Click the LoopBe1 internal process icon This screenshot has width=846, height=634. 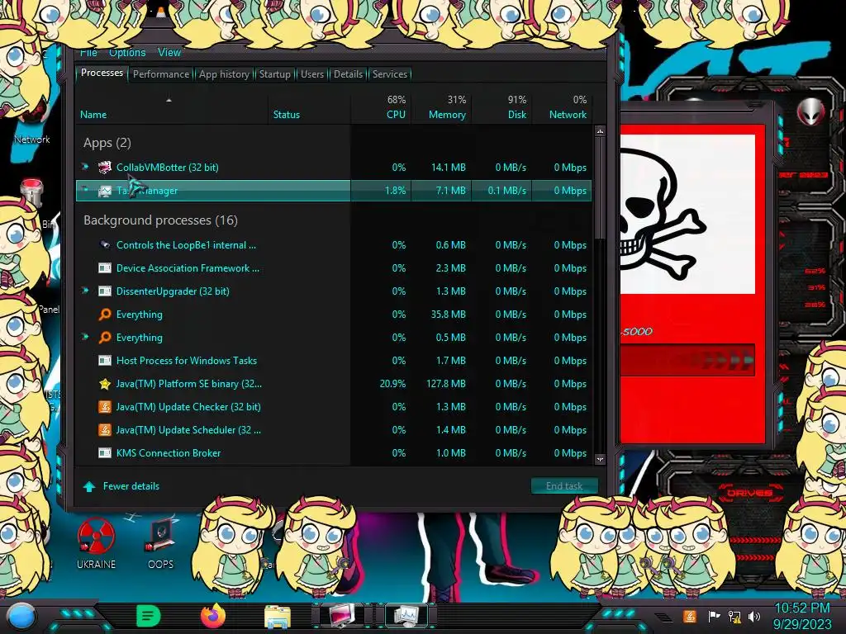pyautogui.click(x=105, y=244)
